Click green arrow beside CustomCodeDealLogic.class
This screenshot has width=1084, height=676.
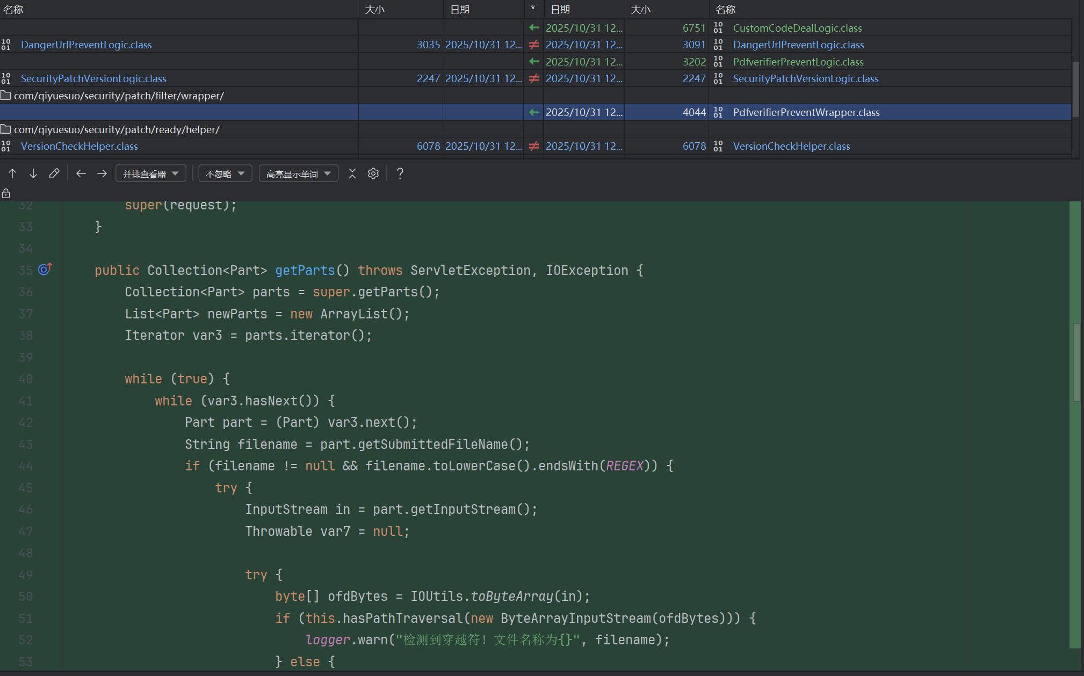pyautogui.click(x=534, y=28)
